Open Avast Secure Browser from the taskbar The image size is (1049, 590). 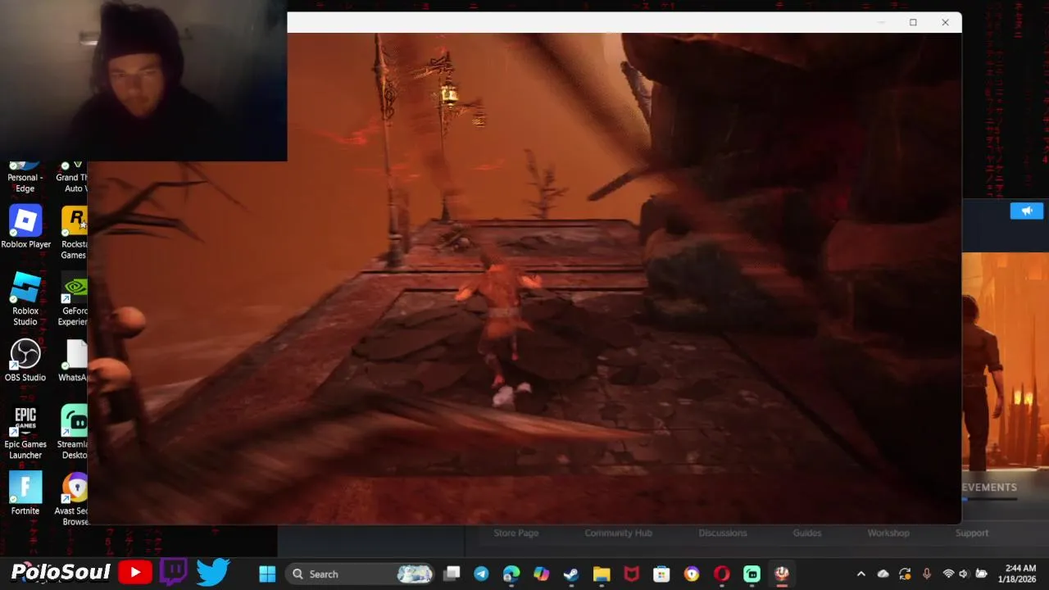[x=692, y=574]
